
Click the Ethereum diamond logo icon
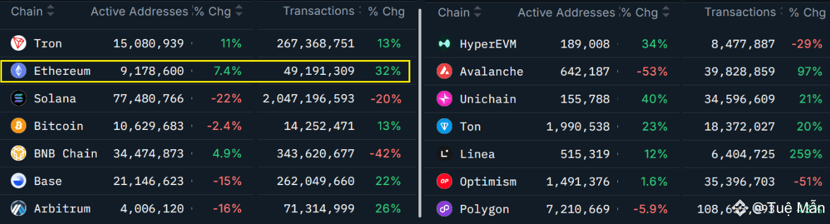19,71
